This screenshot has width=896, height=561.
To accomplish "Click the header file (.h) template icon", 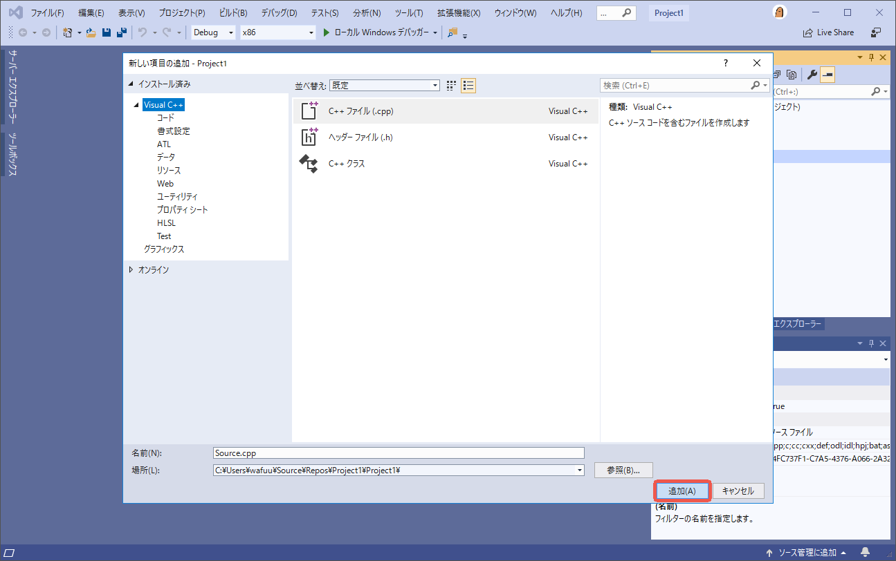I will 309,137.
